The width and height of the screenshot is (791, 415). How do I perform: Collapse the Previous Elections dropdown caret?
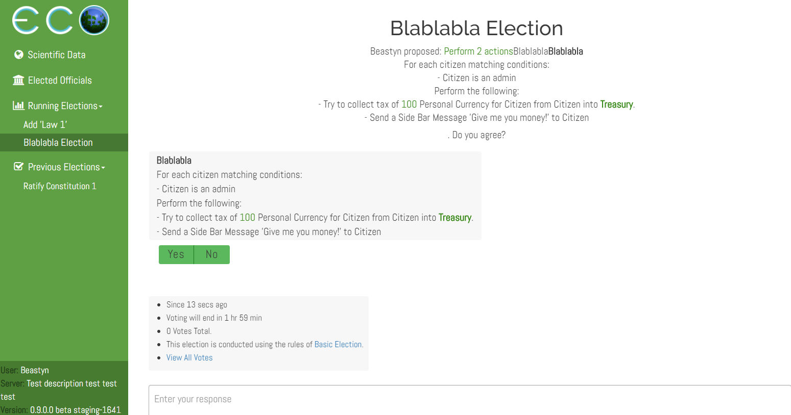pyautogui.click(x=103, y=168)
